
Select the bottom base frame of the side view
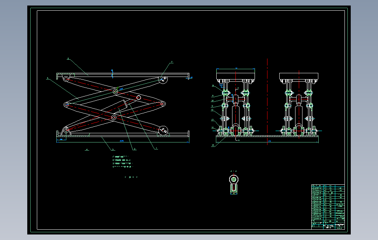tap(123, 134)
